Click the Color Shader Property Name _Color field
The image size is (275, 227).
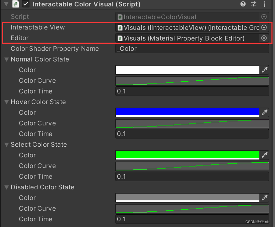[192, 49]
